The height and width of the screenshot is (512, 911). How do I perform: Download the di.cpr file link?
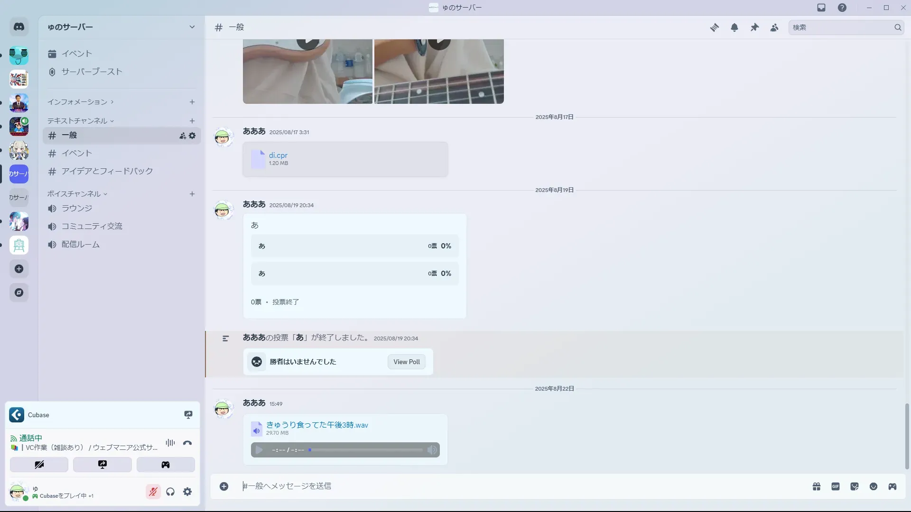278,155
